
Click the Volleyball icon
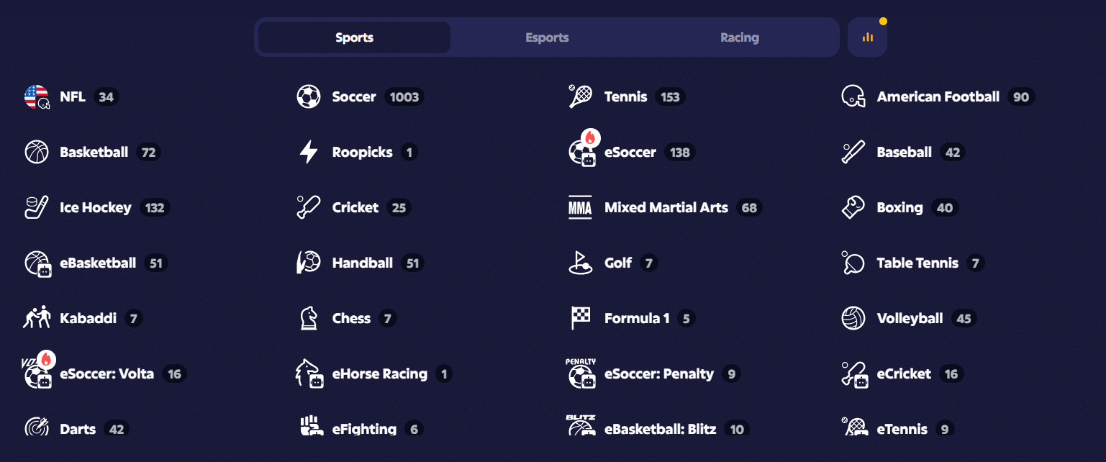click(x=853, y=318)
